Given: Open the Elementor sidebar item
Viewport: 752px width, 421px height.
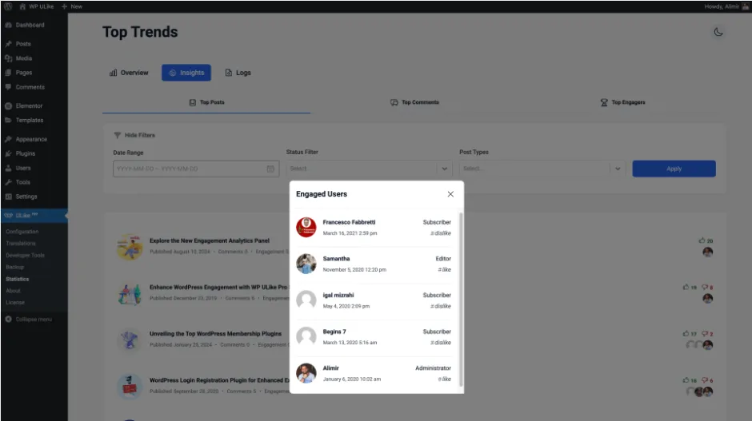Looking at the screenshot, I should tap(29, 105).
